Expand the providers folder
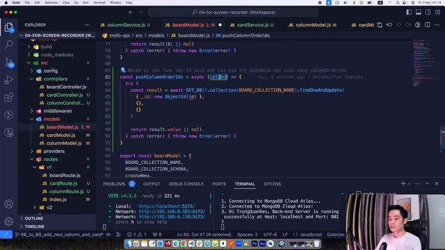The height and width of the screenshot is (250, 445). tap(31, 151)
